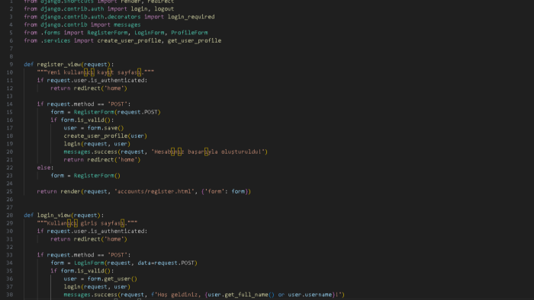Click line number 7 in the gutter
534x300 pixels.
coord(11,49)
